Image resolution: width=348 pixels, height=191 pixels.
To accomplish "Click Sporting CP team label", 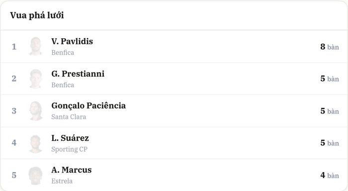I will tap(69, 149).
